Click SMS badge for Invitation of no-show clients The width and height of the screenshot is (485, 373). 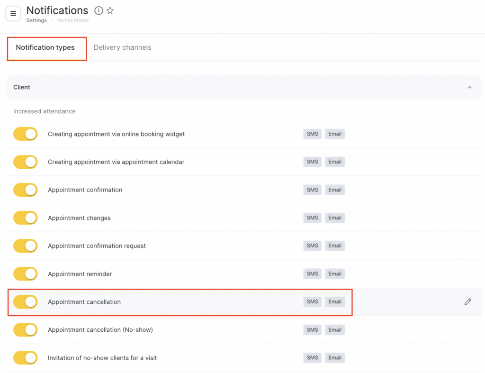point(312,358)
